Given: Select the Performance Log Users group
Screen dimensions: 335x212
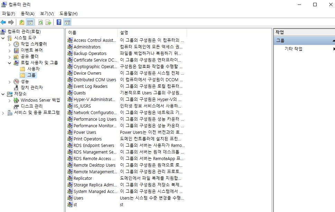Looking at the screenshot, I should click(95, 119).
